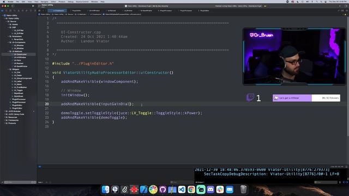
Task: Open GitHub Desktop from the Dock
Action: (x=163, y=189)
